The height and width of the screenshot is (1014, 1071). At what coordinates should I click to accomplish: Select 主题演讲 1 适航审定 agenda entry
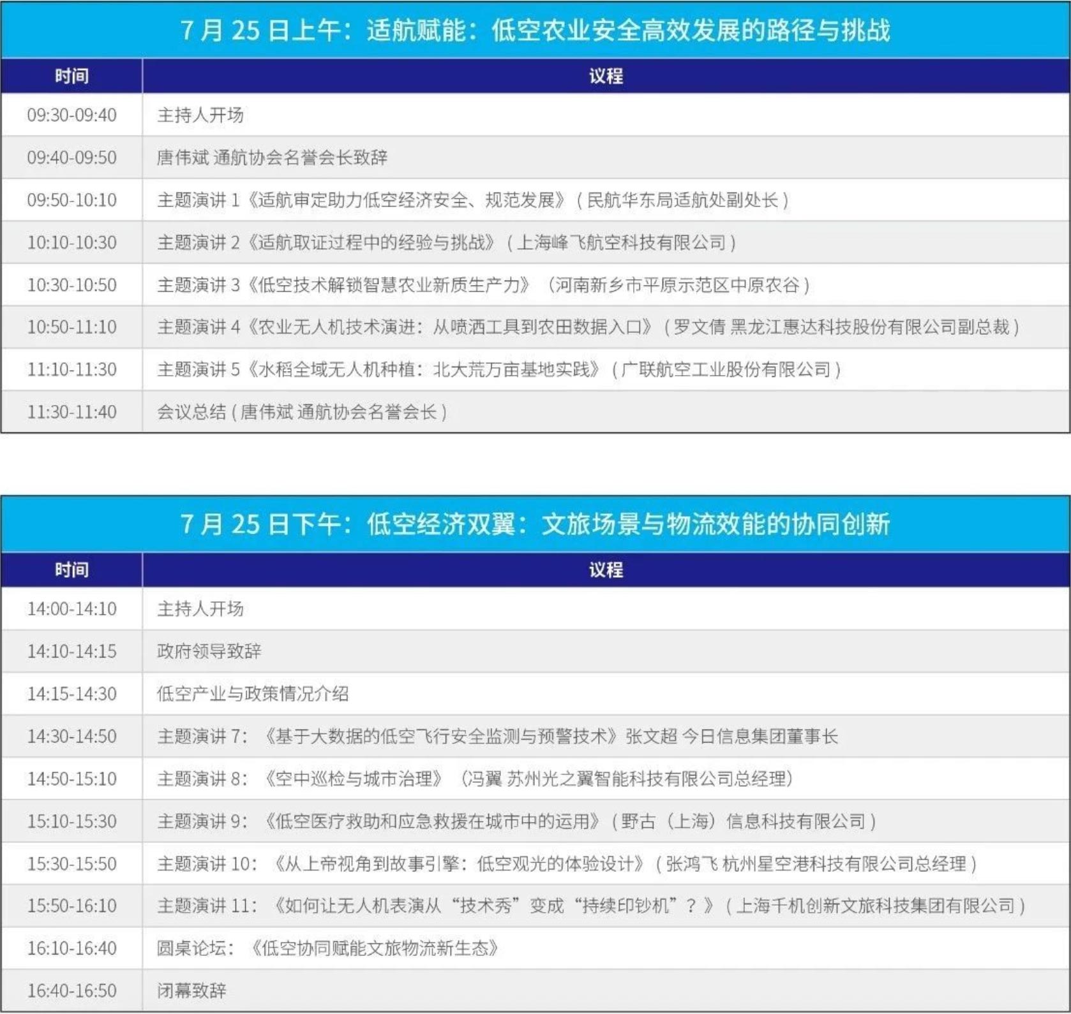[472, 200]
